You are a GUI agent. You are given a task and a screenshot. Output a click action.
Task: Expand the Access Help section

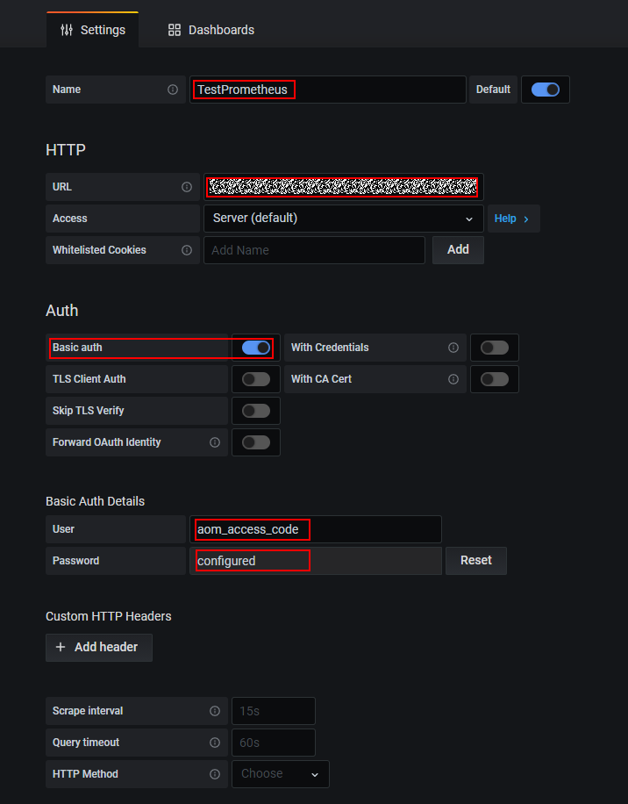pyautogui.click(x=512, y=219)
